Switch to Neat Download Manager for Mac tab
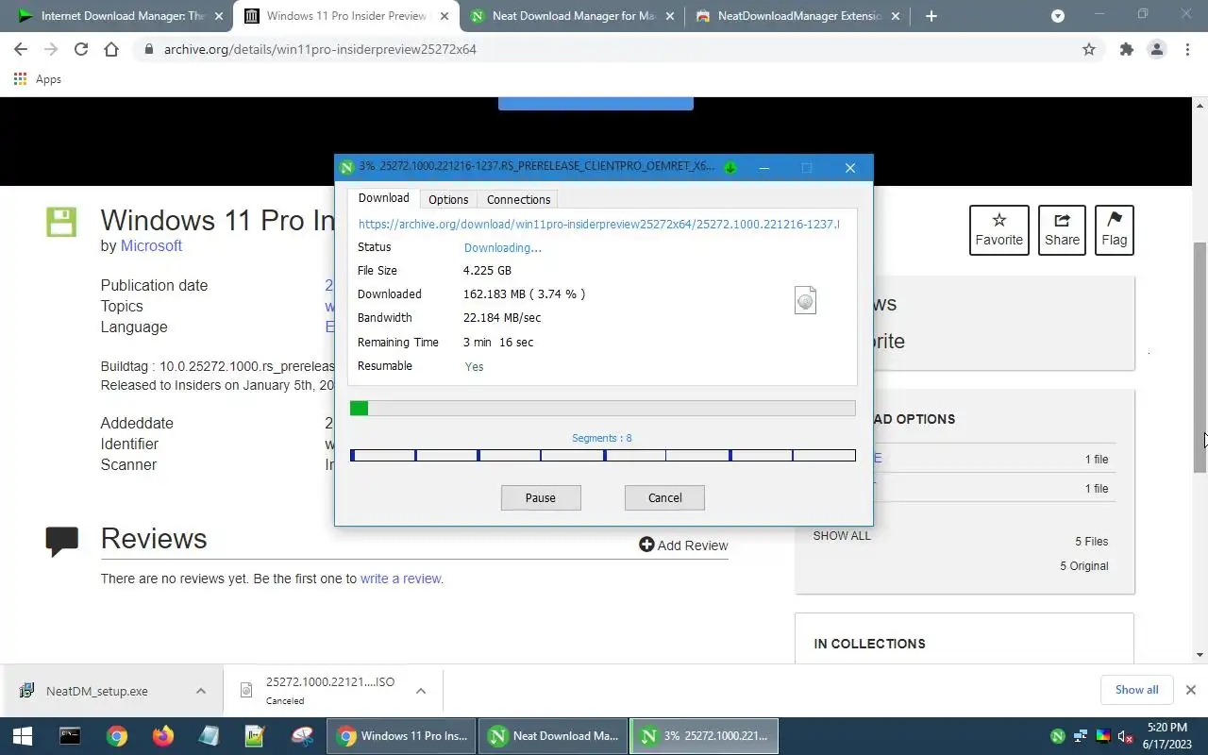1208x755 pixels. click(x=573, y=16)
